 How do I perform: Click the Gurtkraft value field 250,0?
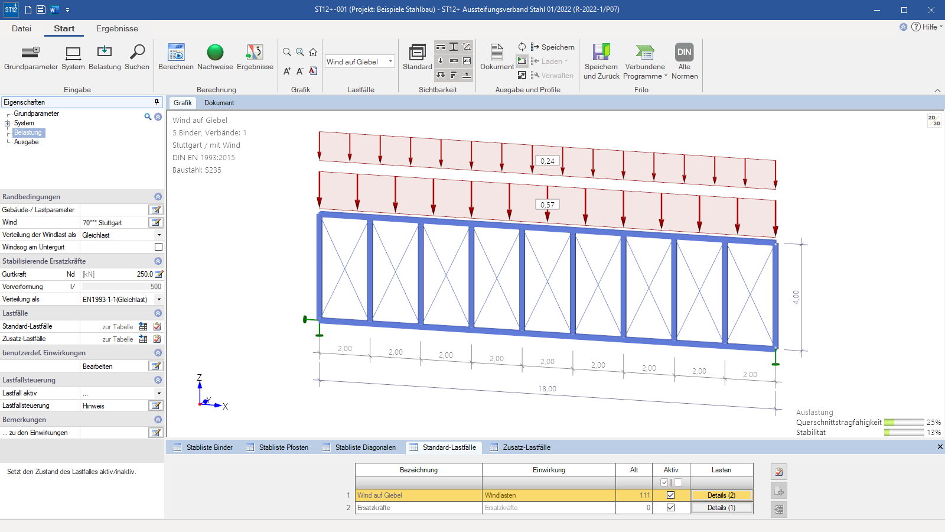[118, 274]
